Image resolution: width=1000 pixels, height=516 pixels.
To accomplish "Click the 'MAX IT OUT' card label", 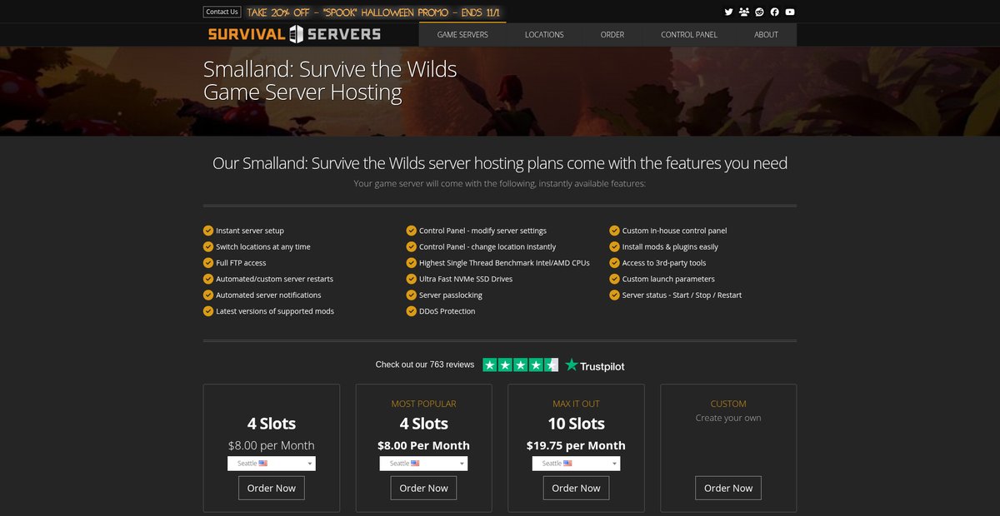I will pos(576,404).
